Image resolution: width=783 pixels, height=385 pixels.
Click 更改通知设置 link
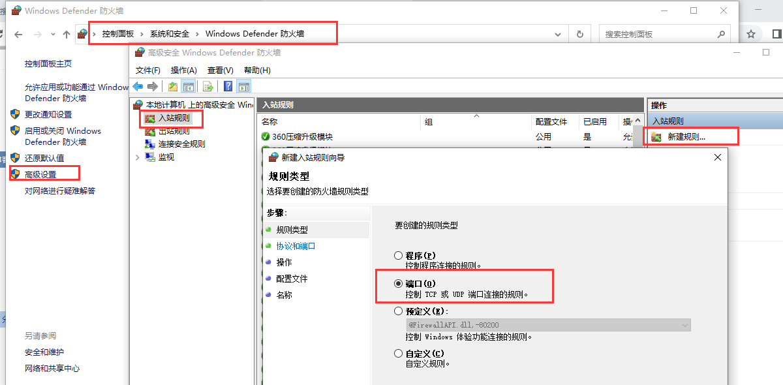coord(48,114)
